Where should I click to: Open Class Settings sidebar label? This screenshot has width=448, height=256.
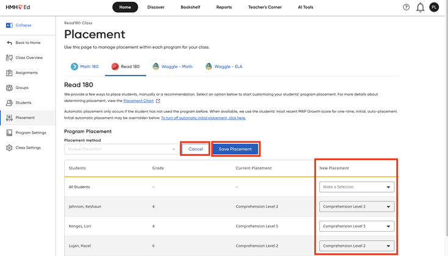[x=28, y=148]
